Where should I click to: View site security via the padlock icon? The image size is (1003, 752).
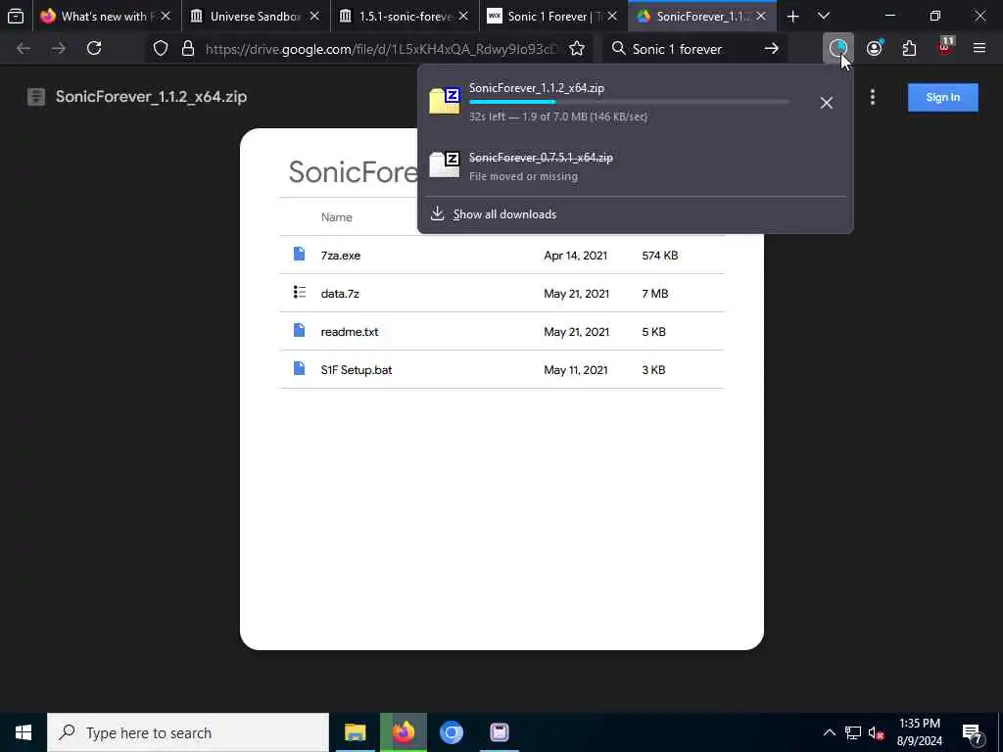coord(187,49)
